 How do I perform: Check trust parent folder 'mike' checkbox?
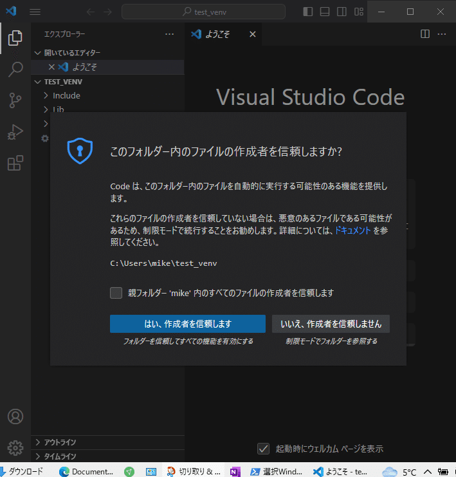tap(116, 293)
